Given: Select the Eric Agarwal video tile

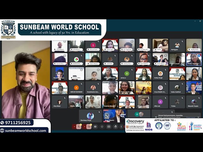Looking at the screenshot, I should coord(127,45).
